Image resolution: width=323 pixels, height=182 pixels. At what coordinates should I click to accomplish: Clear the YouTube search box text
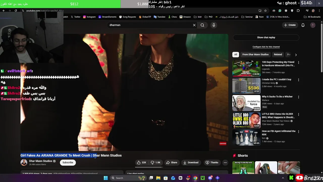point(194,25)
